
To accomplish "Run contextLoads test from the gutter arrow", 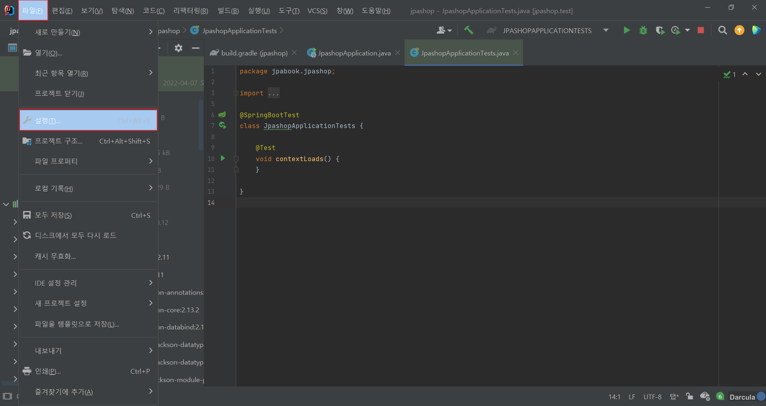I will pyautogui.click(x=223, y=158).
